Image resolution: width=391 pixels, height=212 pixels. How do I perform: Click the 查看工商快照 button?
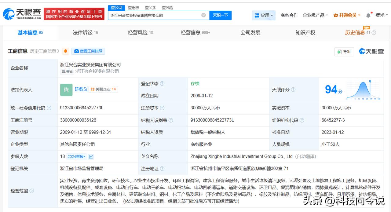[x=88, y=51]
